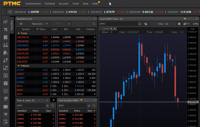Select EPZ7 row in Watchlist

click(x=56, y=94)
